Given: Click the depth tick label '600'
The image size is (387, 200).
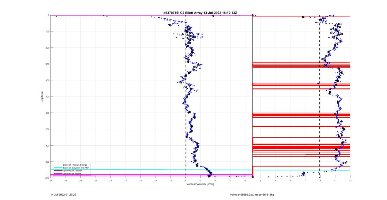Looking at the screenshot, I should point(47,113).
